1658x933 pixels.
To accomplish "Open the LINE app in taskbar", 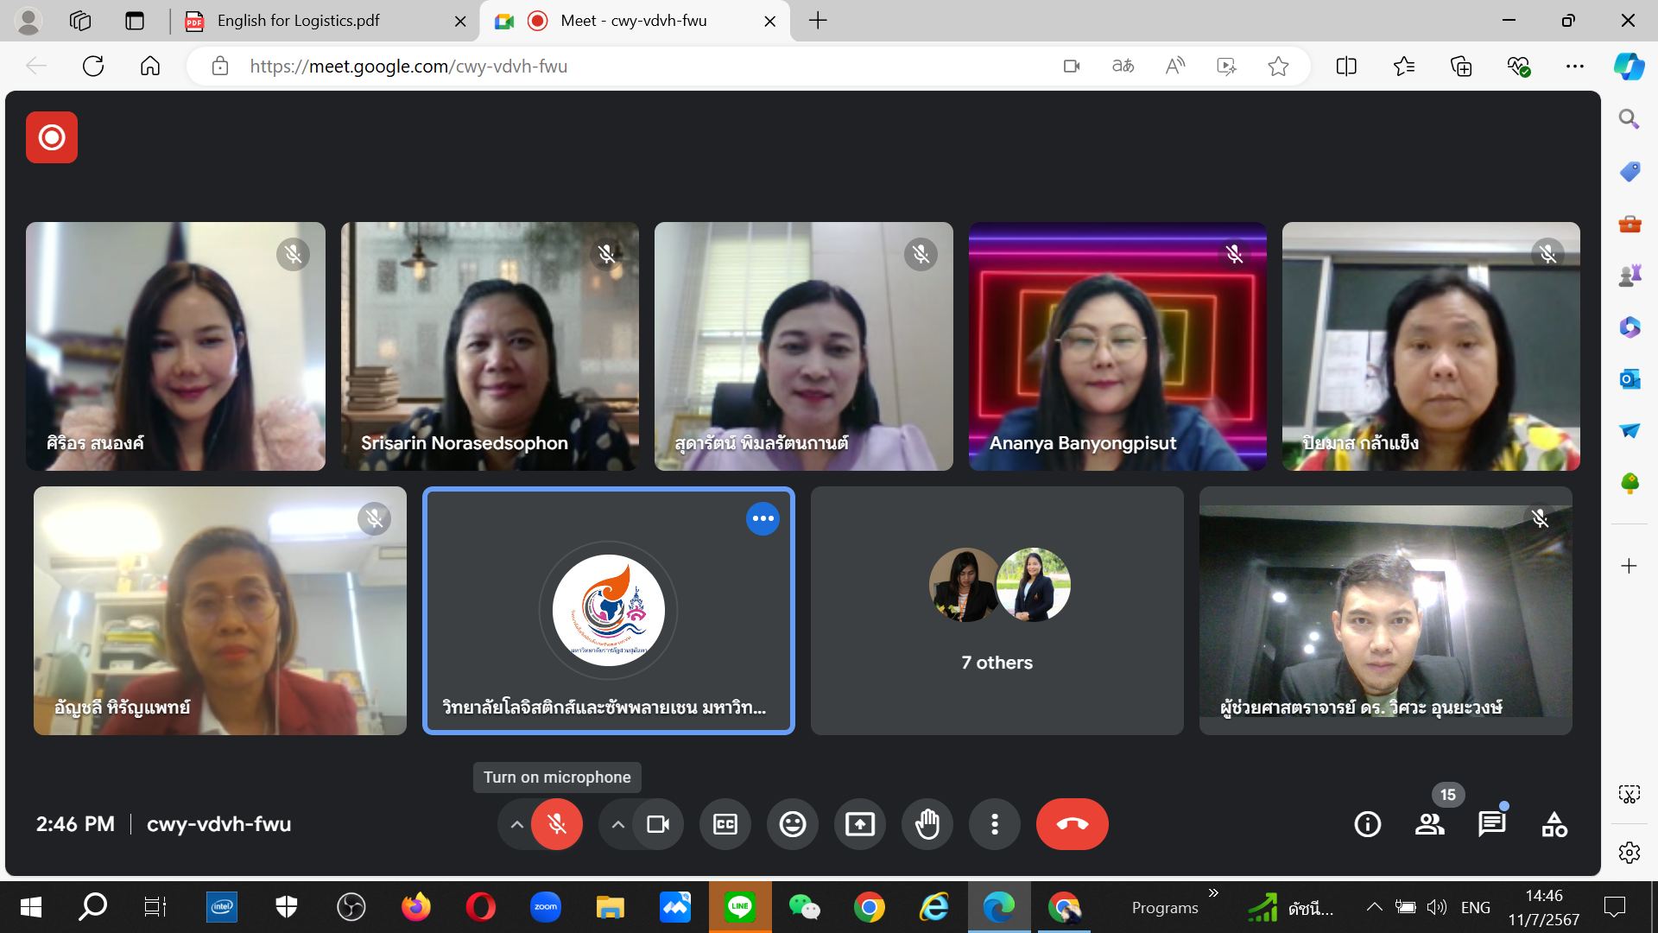I will [739, 907].
